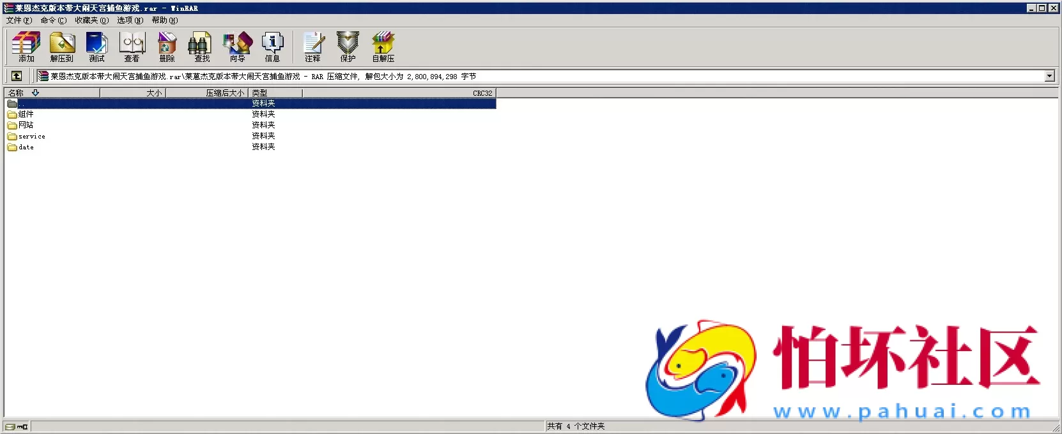Open the 文件 (File) menu
1062x434 pixels.
19,20
